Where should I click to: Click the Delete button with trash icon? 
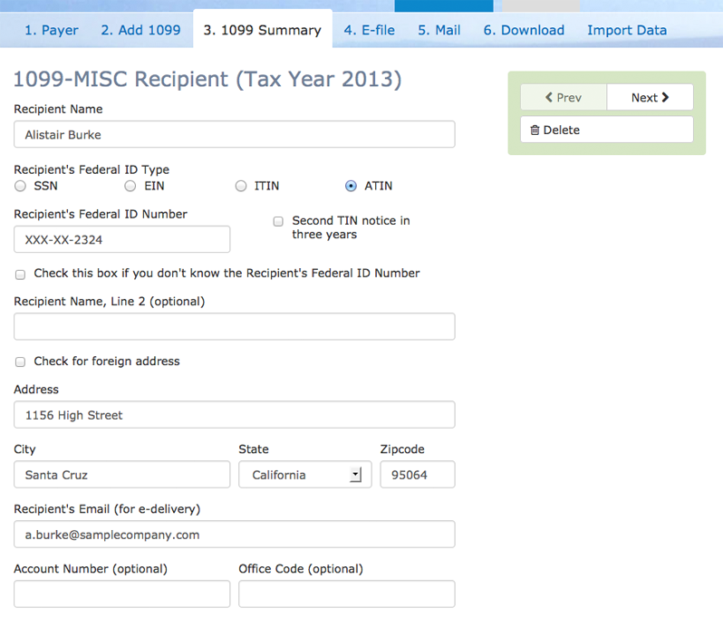[x=606, y=130]
